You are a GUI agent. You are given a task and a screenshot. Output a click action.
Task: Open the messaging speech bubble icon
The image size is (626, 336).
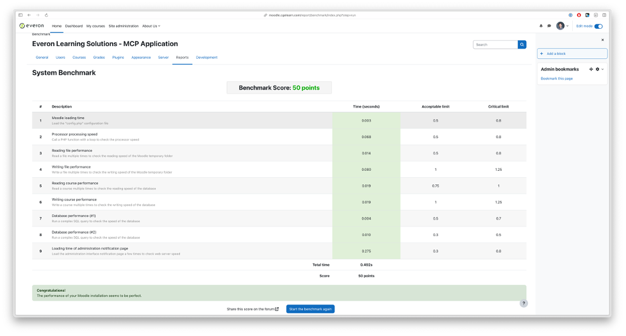pyautogui.click(x=549, y=26)
